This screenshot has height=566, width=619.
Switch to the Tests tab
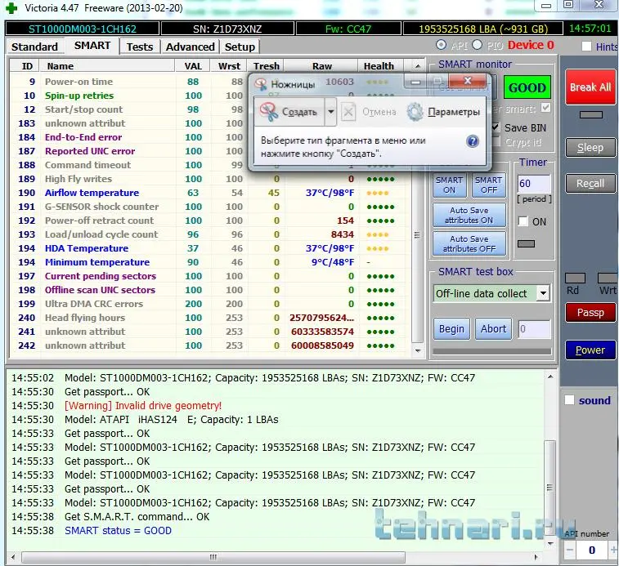point(140,47)
